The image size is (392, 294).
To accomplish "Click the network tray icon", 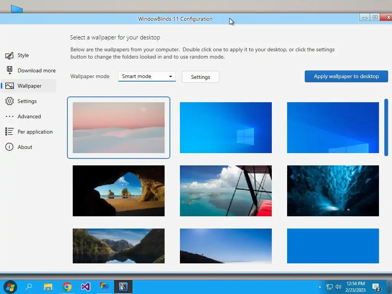I will (x=330, y=287).
